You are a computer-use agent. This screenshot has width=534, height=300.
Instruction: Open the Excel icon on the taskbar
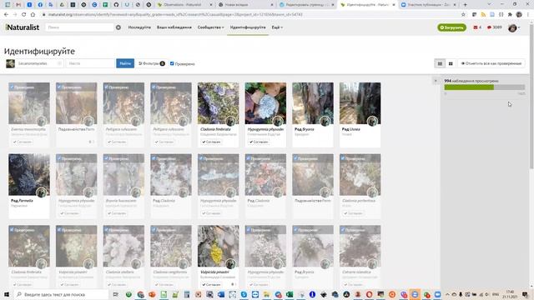click(x=290, y=294)
